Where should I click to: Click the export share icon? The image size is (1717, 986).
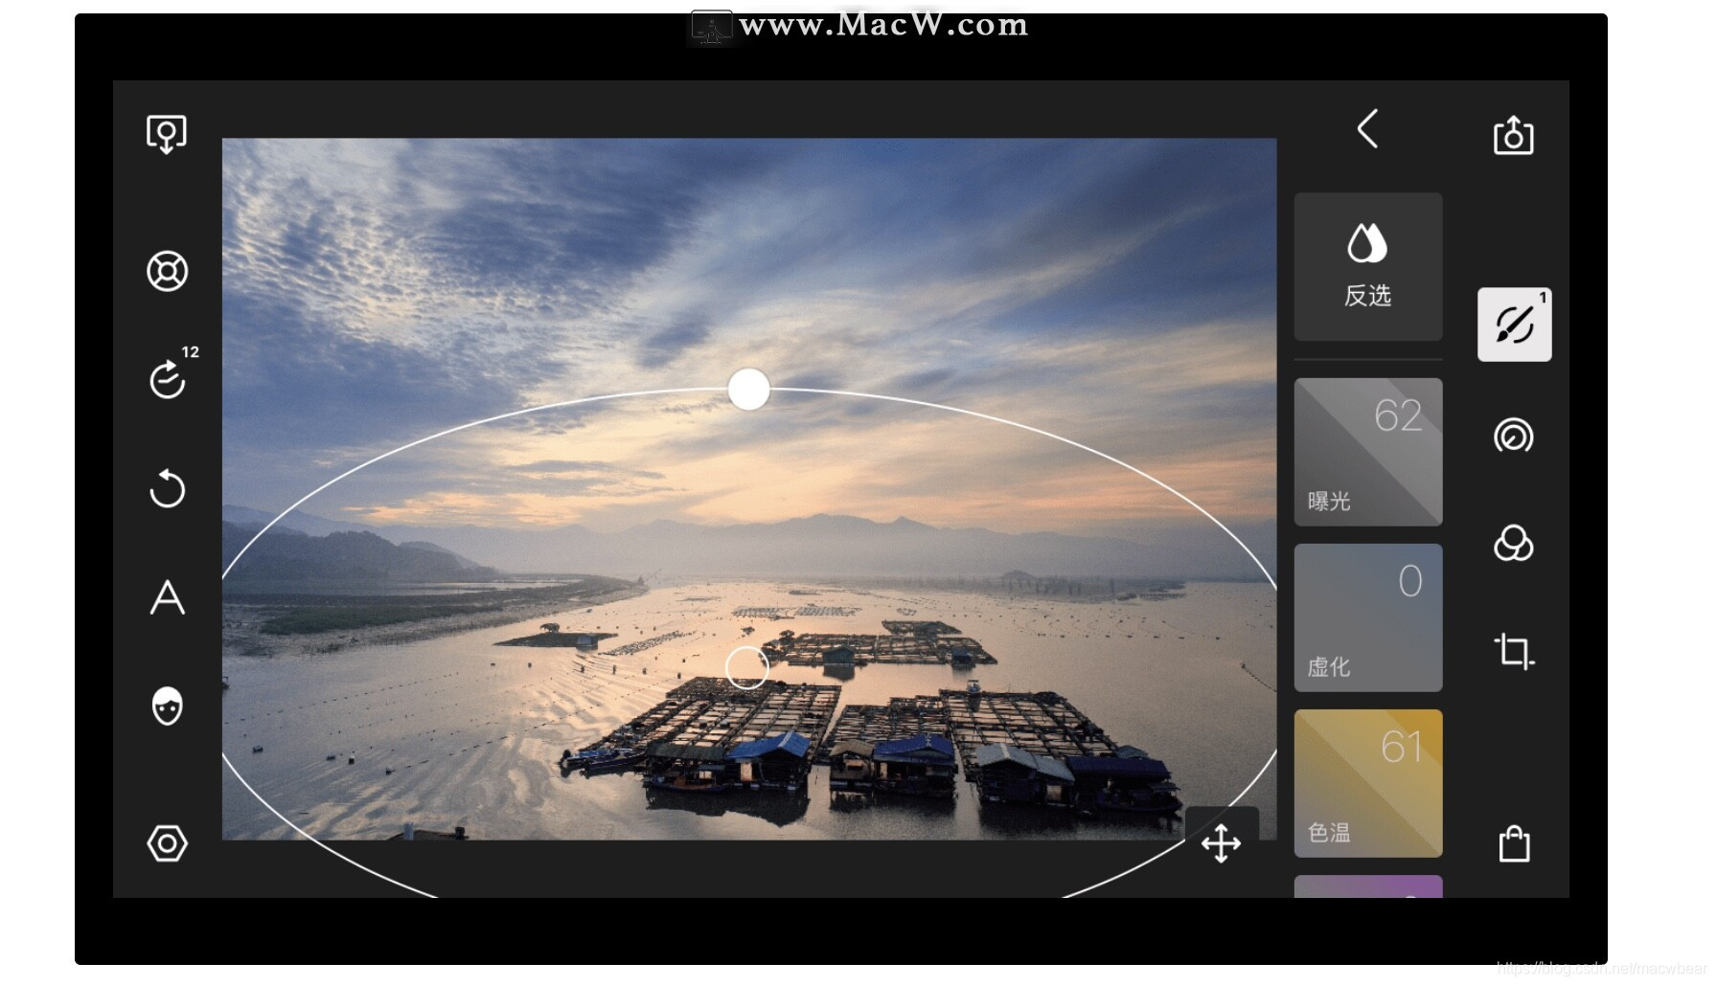[1514, 135]
